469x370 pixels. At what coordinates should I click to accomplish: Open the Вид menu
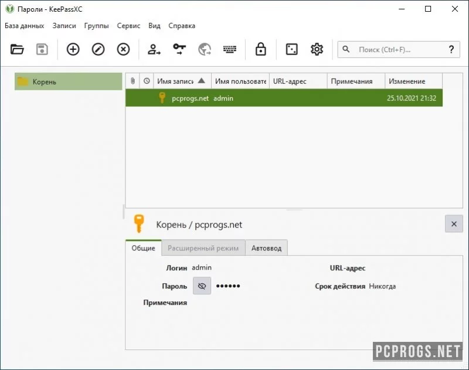pos(154,26)
